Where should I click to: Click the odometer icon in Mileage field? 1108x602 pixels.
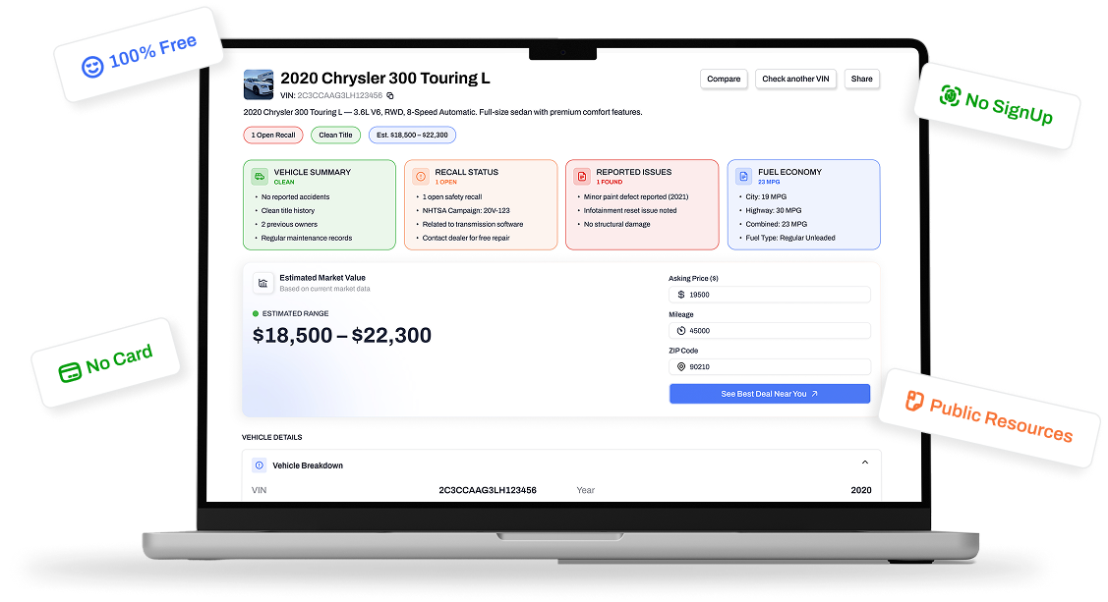click(681, 330)
